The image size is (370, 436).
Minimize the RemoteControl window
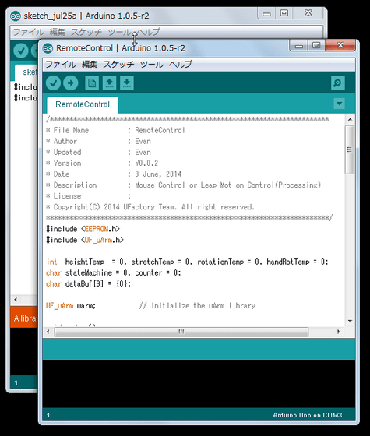pos(299,46)
